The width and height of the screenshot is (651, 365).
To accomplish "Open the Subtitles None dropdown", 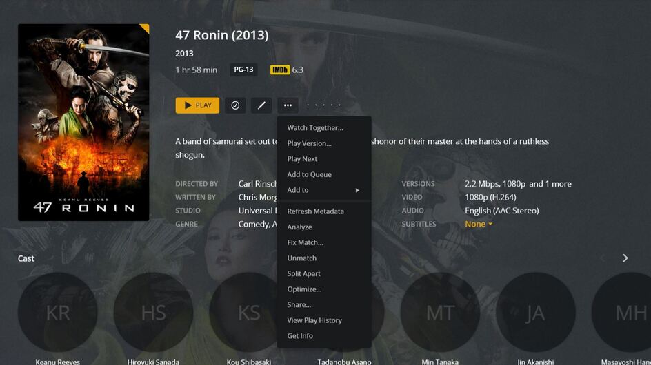I will pos(479,224).
